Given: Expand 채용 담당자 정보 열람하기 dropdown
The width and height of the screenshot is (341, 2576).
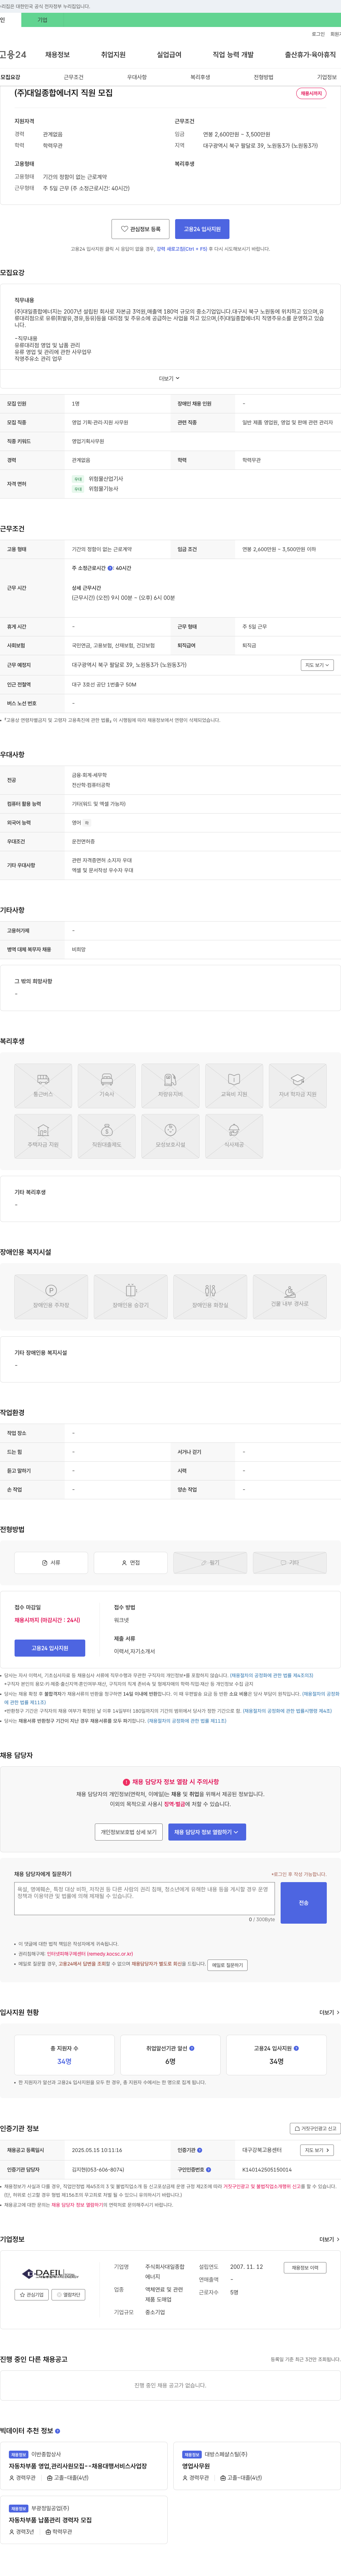Looking at the screenshot, I should click(207, 1832).
